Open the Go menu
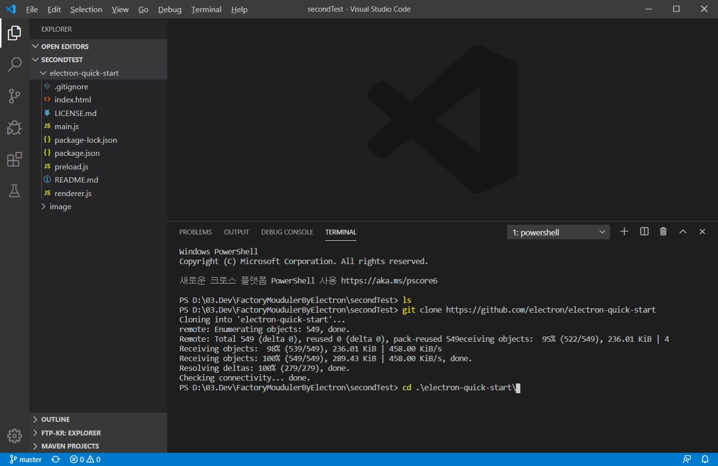Image resolution: width=718 pixels, height=466 pixels. tap(143, 9)
